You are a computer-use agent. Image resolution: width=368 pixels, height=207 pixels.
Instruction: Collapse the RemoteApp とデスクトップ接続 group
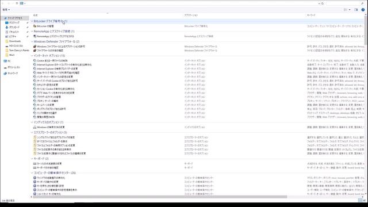(x=32, y=31)
